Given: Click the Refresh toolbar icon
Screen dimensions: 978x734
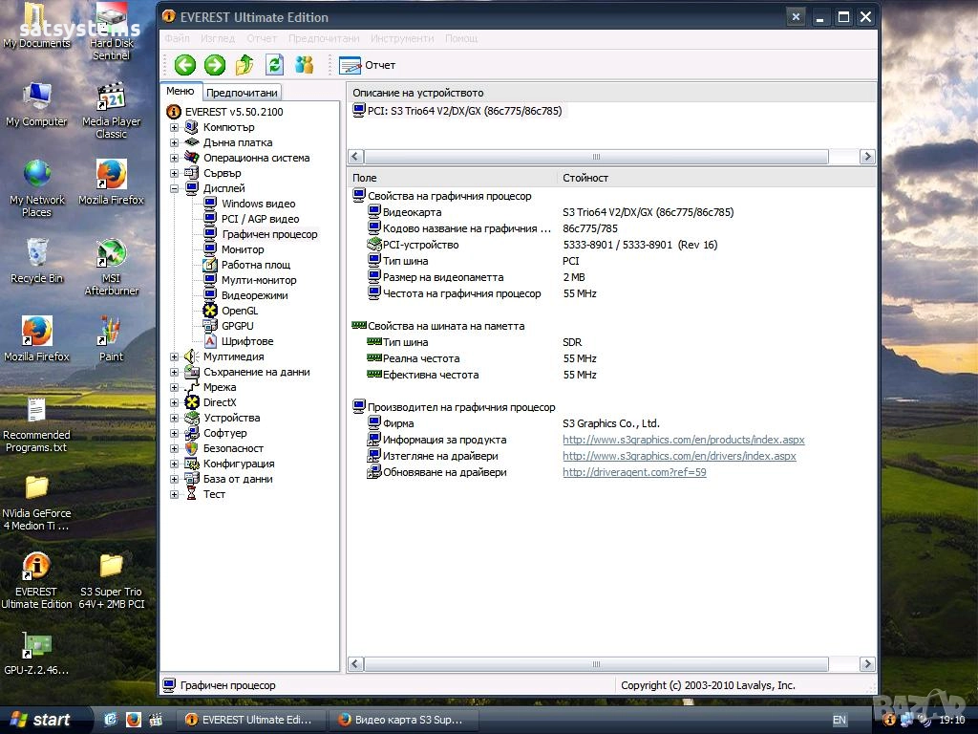Looking at the screenshot, I should (x=275, y=65).
